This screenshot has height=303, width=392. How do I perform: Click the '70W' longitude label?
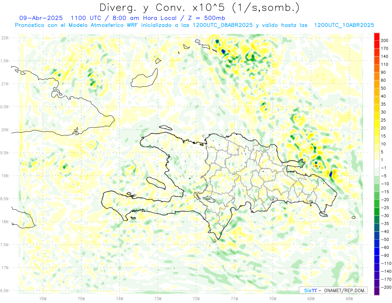point(273,298)
